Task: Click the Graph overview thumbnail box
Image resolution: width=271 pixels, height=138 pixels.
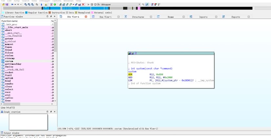Action: (x=28, y=122)
